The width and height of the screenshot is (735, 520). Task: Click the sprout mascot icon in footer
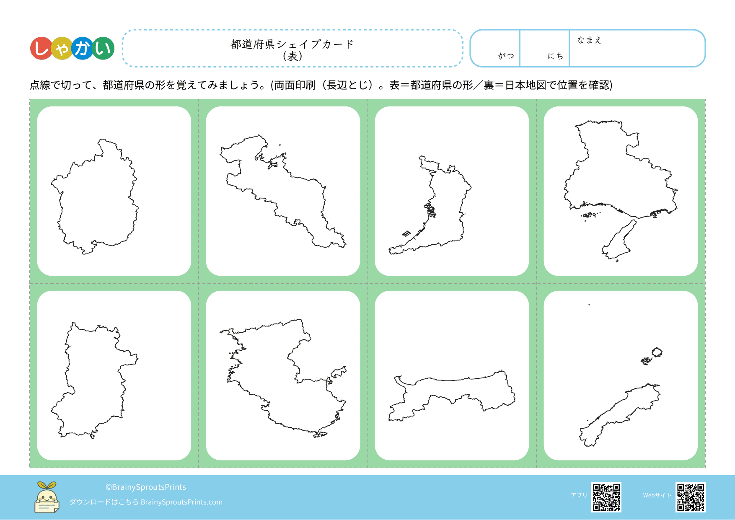click(47, 497)
